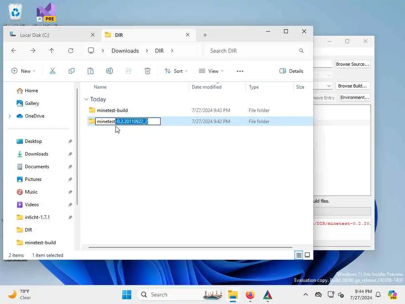Open Home in the navigation pane
Image resolution: width=405 pixels, height=304 pixels.
pyautogui.click(x=27, y=91)
